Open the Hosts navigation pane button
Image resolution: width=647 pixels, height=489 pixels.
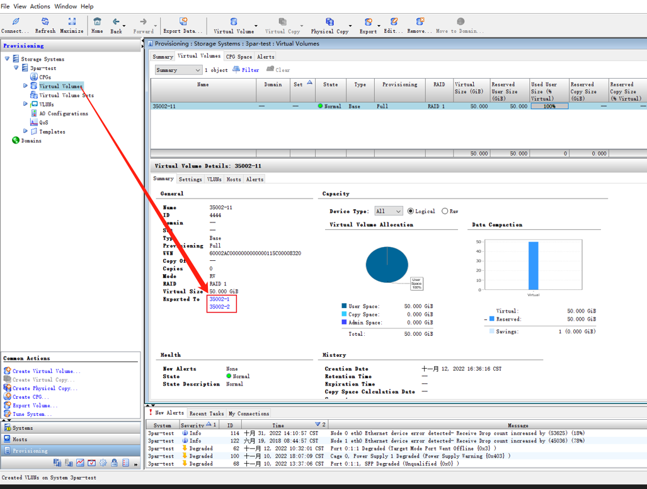[x=71, y=439]
